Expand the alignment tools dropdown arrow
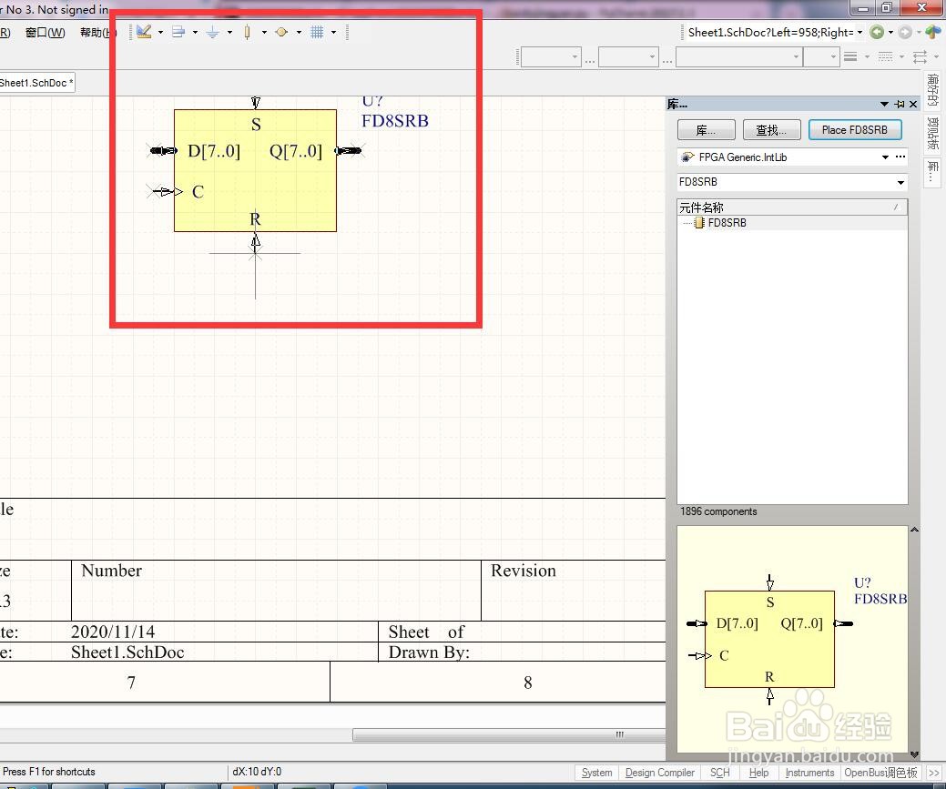Viewport: 946px width, 789px height. (195, 32)
